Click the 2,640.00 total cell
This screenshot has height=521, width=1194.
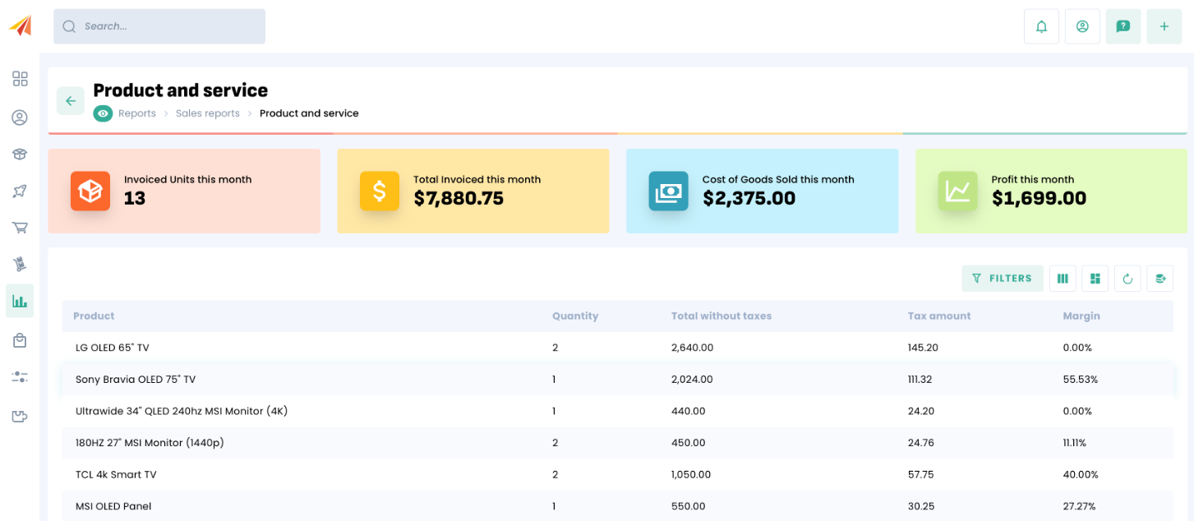(x=692, y=348)
